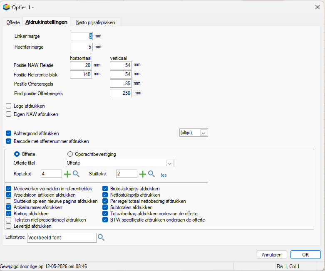Uncheck Barcode met offertenummer afdrukken
This screenshot has height=271, width=325.
tap(8, 141)
